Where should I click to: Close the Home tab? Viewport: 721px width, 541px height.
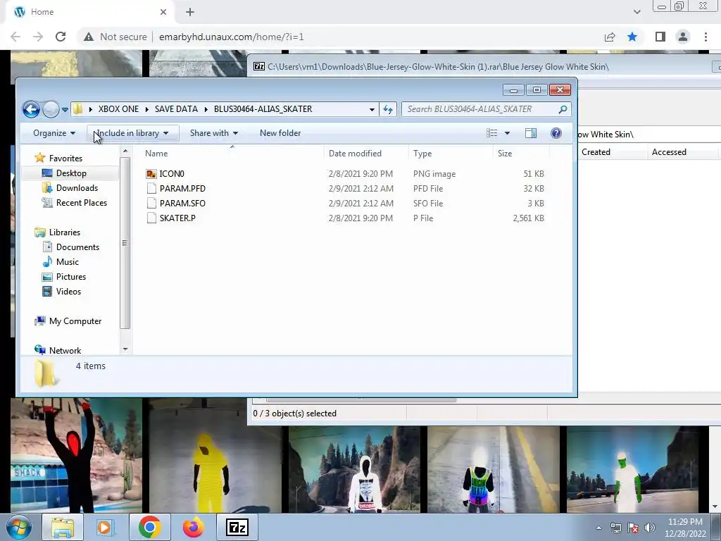tap(163, 13)
